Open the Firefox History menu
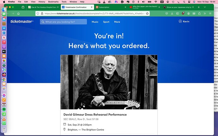 click(42, 2)
